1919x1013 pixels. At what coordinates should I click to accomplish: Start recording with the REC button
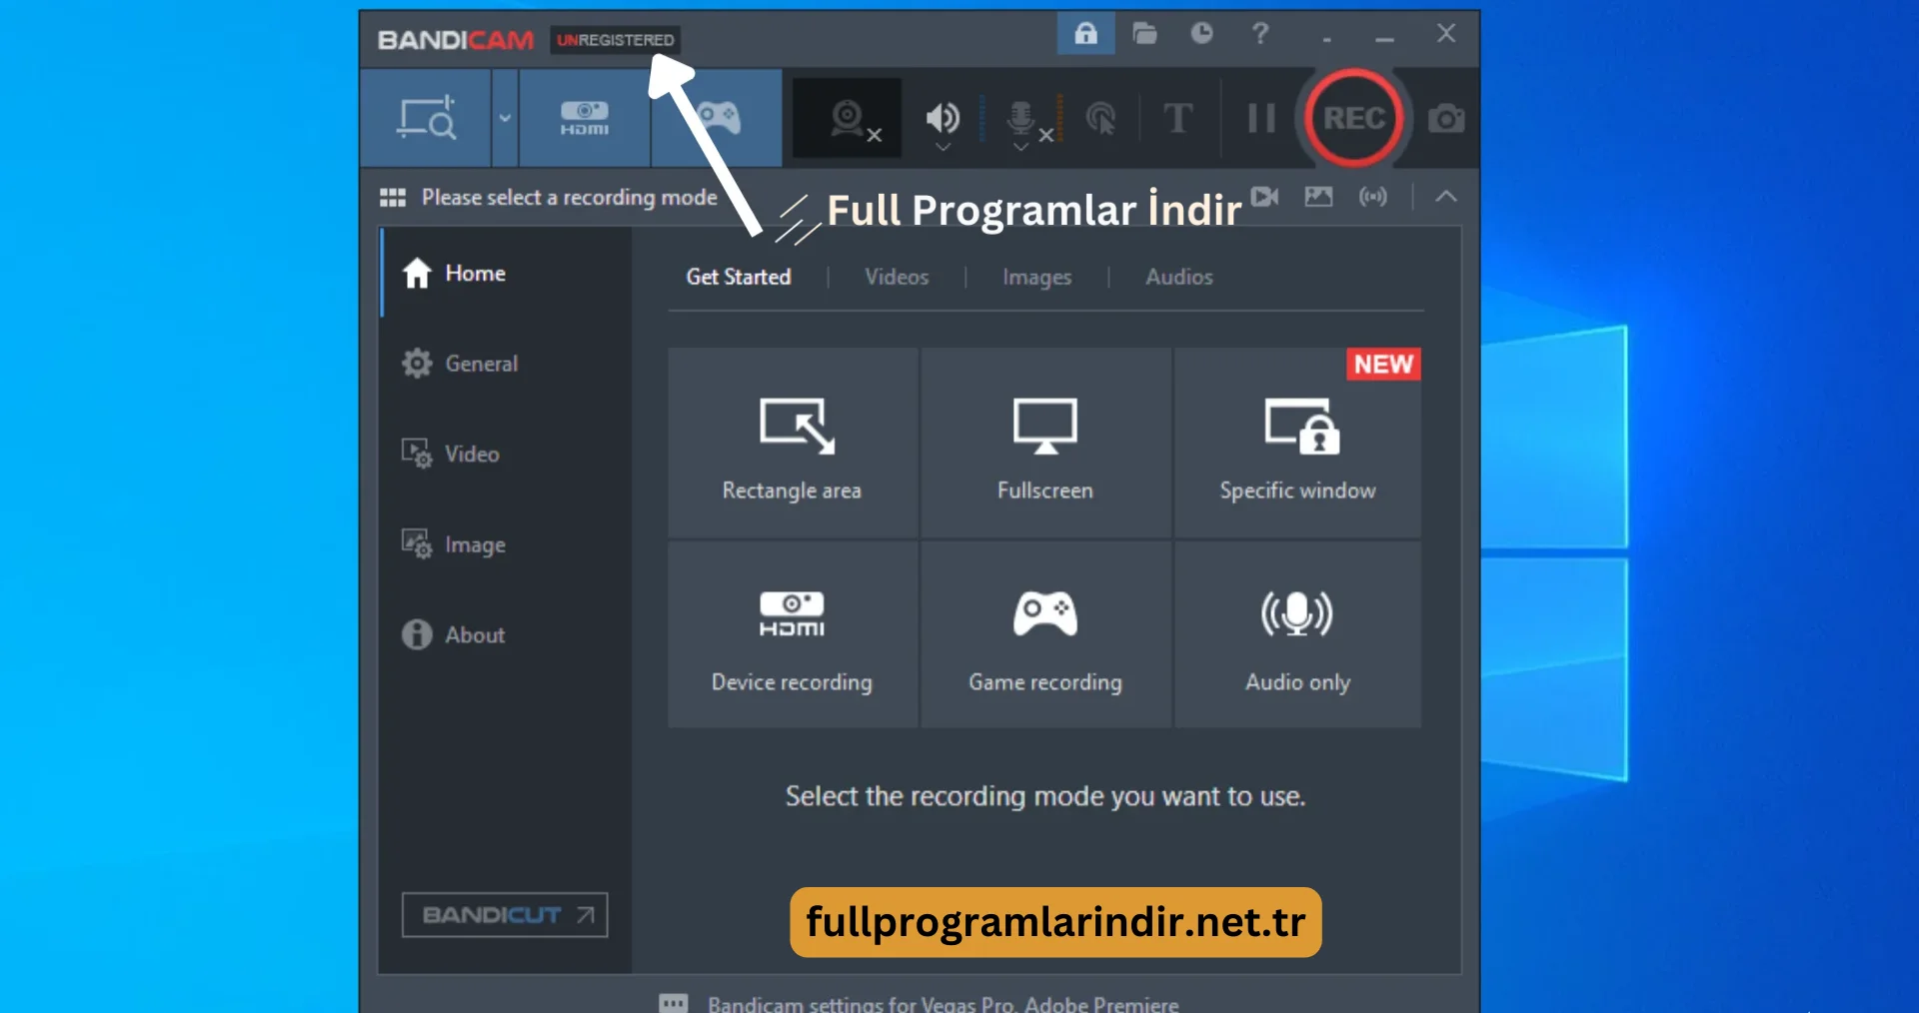coord(1354,118)
